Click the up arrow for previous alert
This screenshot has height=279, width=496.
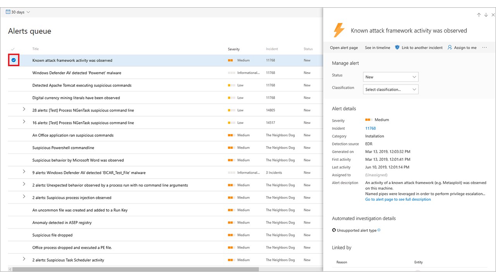coord(479,15)
